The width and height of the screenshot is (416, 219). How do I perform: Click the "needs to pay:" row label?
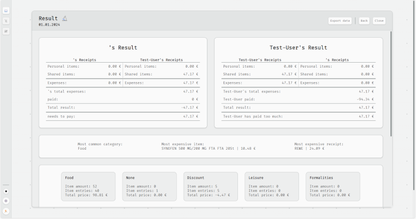pyautogui.click(x=61, y=116)
